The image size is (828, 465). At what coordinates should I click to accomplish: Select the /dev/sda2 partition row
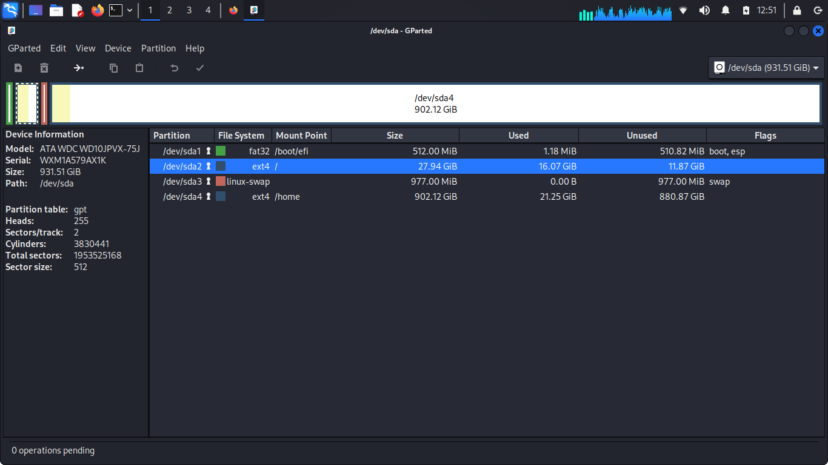[487, 166]
